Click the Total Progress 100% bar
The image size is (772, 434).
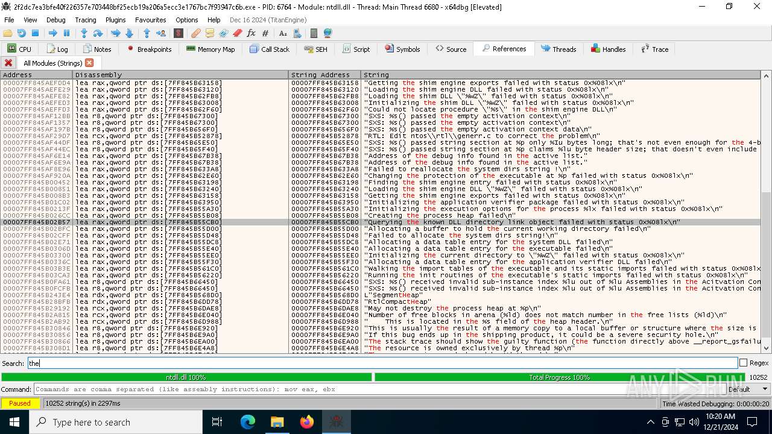pos(559,377)
